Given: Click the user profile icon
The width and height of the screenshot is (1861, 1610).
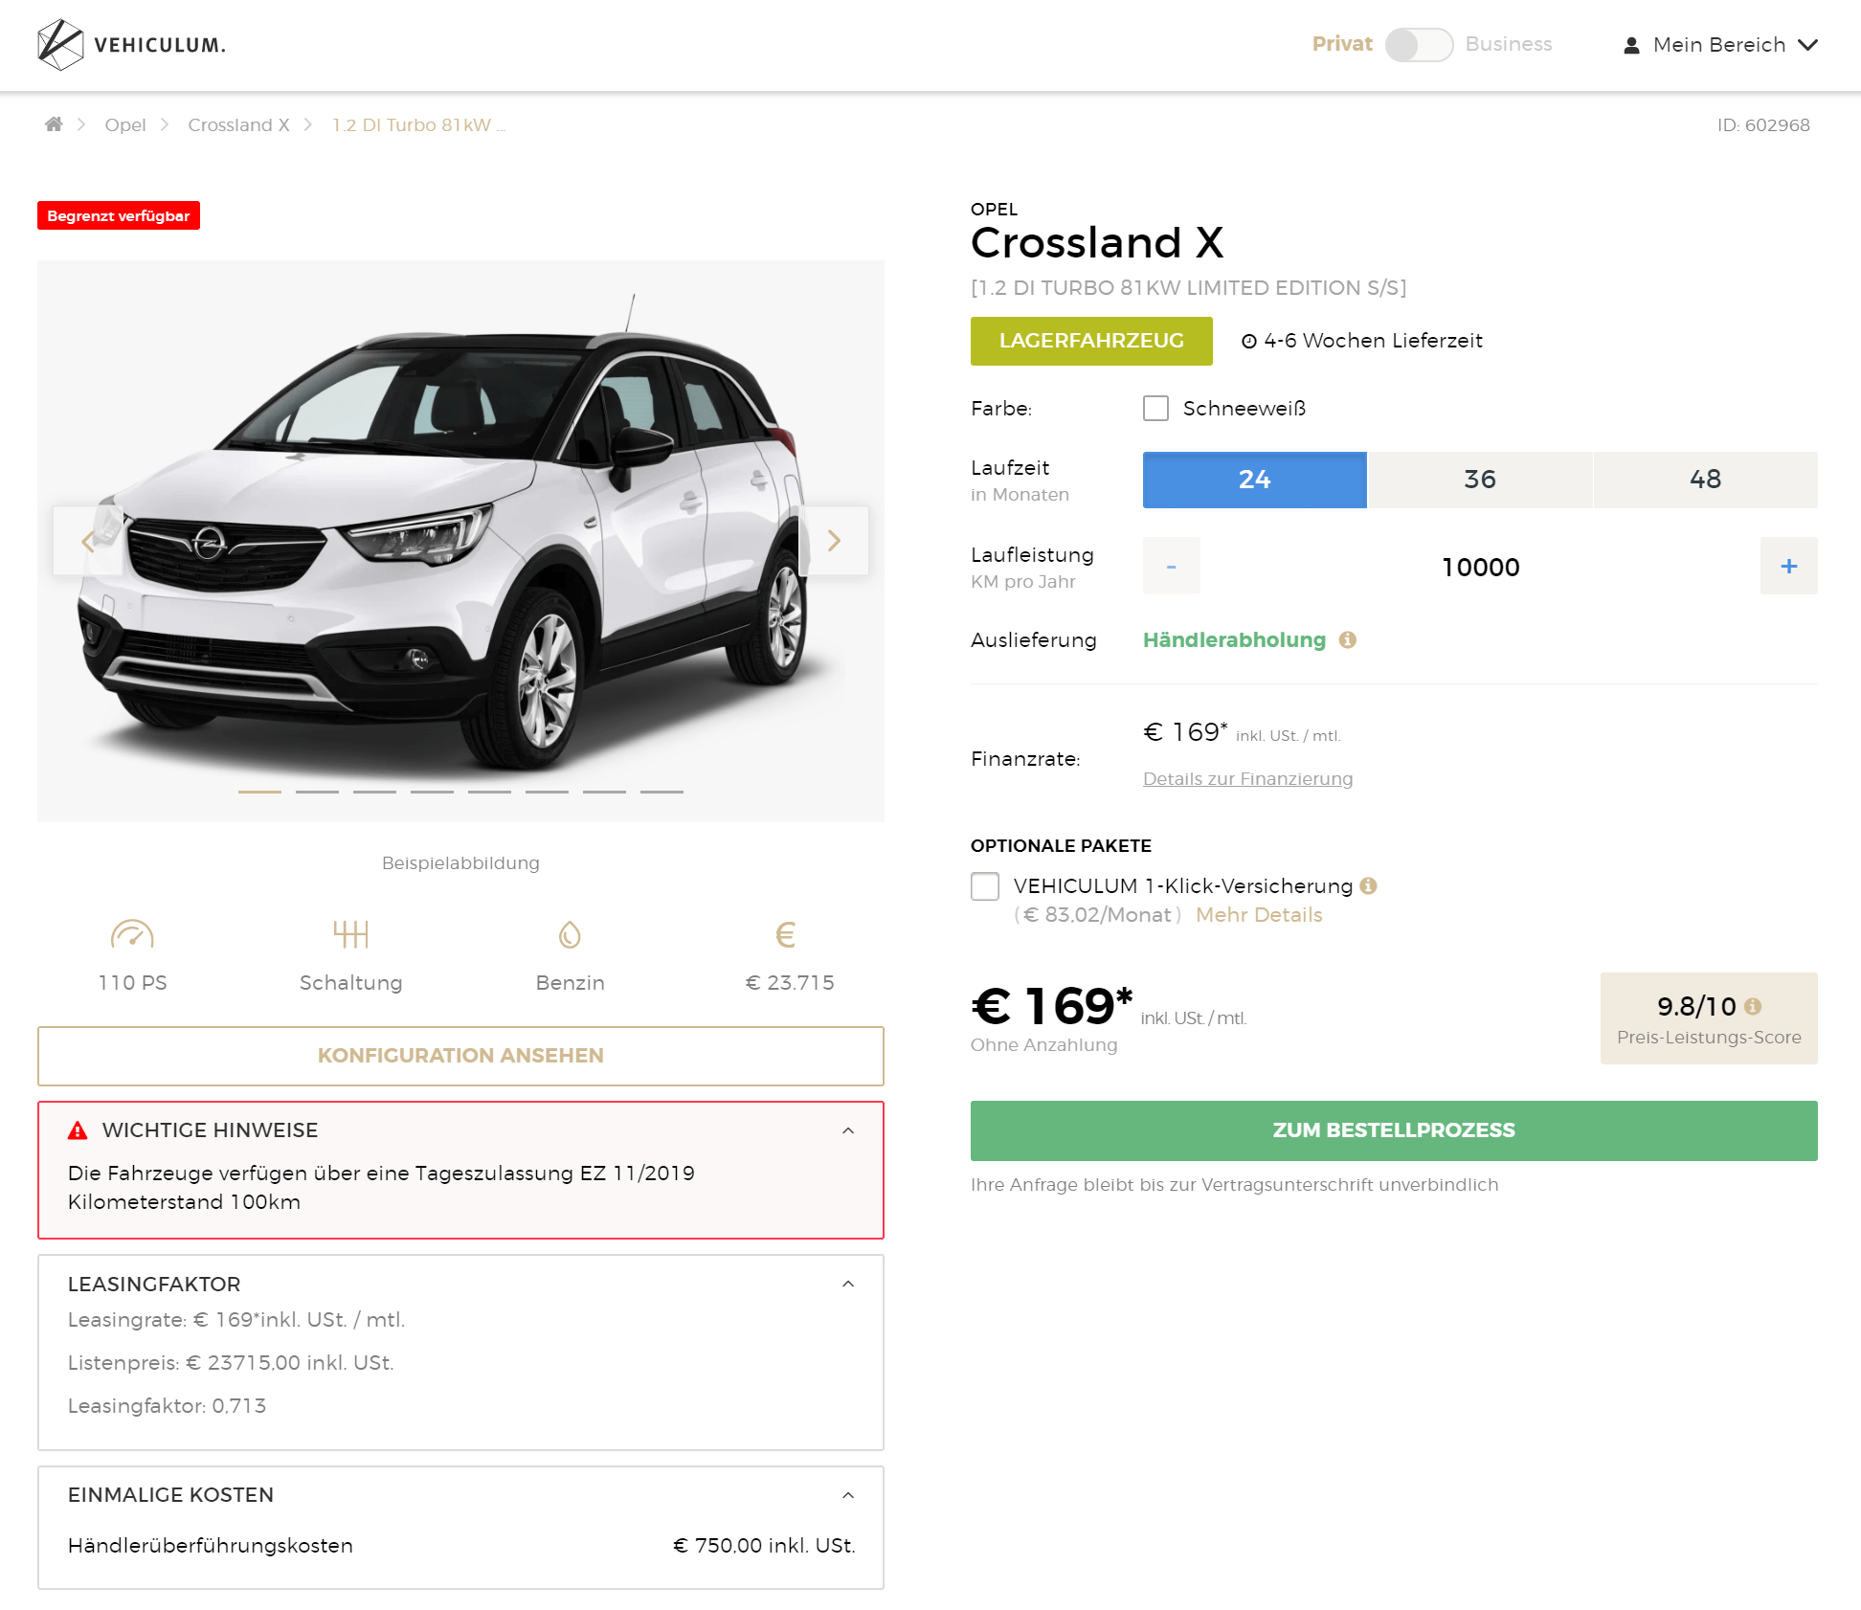Looking at the screenshot, I should [x=1631, y=45].
